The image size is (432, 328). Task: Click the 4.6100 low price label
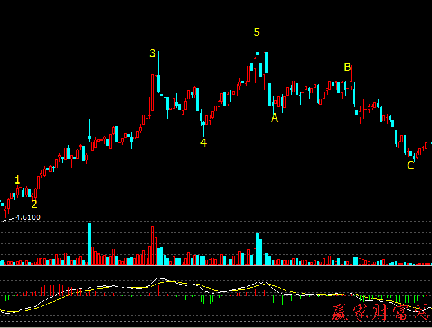(28, 218)
